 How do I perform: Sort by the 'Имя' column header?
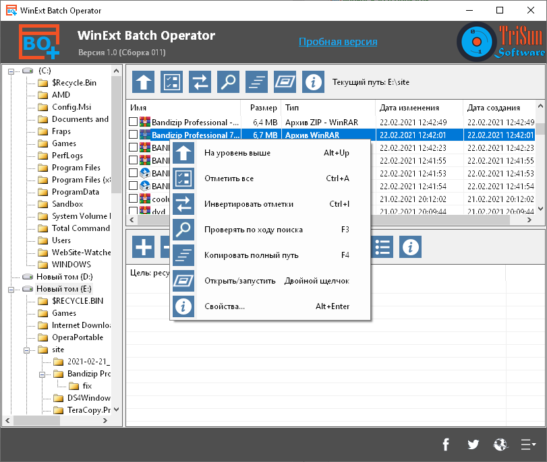coord(183,108)
